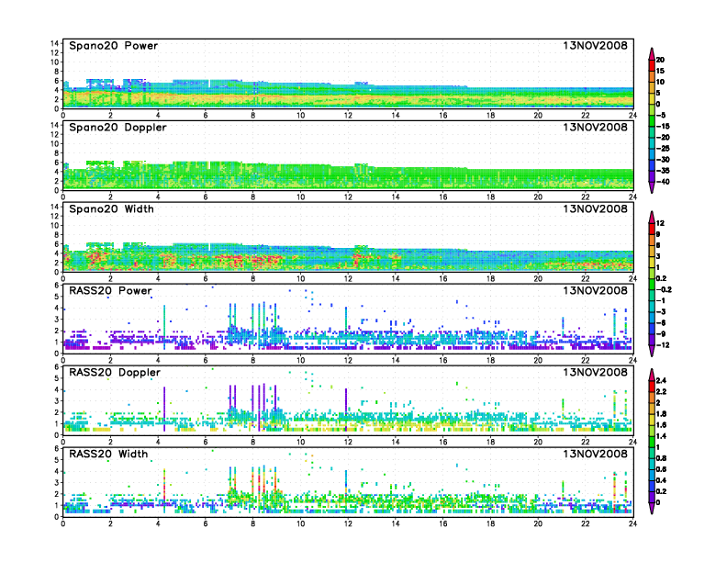
Task: Click the purple downward arrow below the middle colorbar
Action: click(x=652, y=351)
